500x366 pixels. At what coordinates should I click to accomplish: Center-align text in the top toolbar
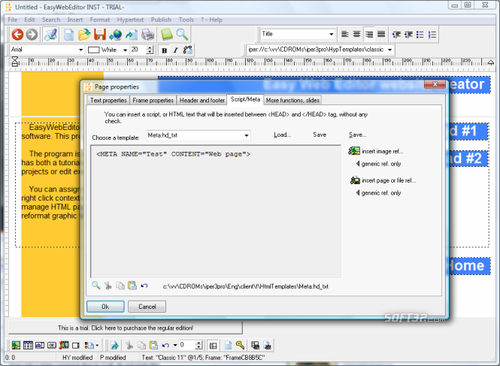point(357,34)
